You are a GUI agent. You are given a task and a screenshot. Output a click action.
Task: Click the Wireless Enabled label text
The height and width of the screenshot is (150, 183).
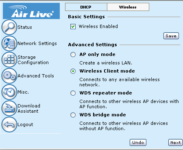click(x=98, y=26)
